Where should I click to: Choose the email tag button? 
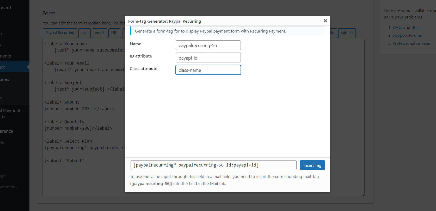tap(99, 33)
